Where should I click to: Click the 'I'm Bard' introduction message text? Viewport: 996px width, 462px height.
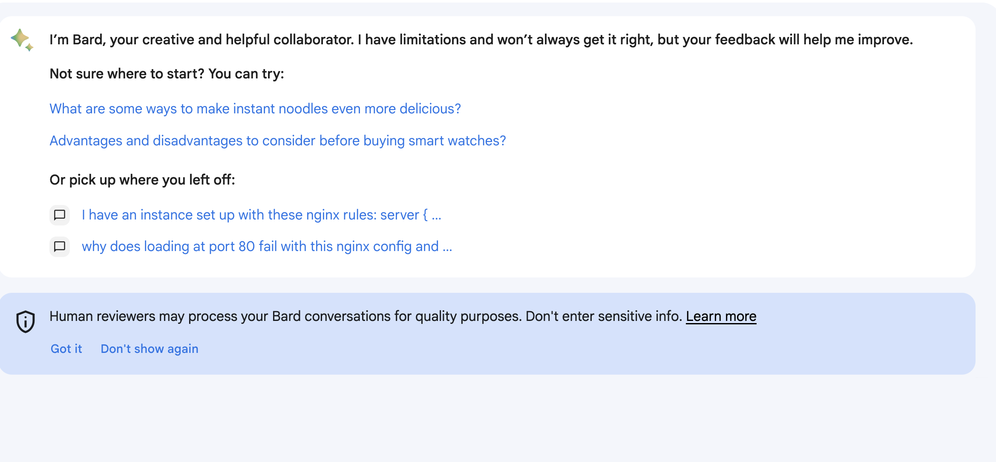coord(481,40)
